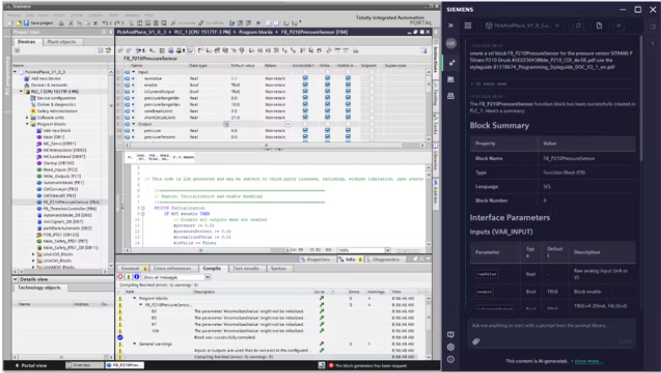The width and height of the screenshot is (661, 373).
Task: Select Add new block in project tree
Action: (54, 130)
